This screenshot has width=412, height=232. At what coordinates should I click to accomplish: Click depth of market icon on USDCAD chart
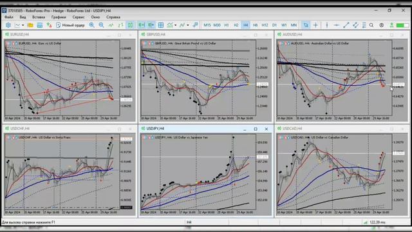point(281,137)
